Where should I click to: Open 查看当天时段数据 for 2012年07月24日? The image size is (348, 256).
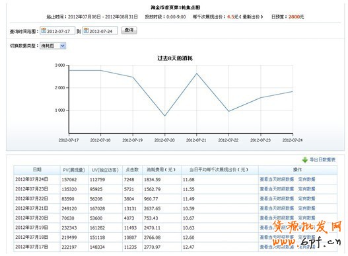[x=277, y=179]
